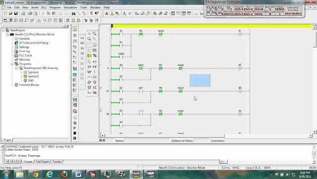The width and height of the screenshot is (317, 179).
Task: Click the ladder horizontal scrollbar left arrow
Action: click(x=103, y=136)
